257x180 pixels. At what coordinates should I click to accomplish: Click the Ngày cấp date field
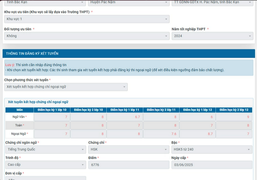(212, 165)
